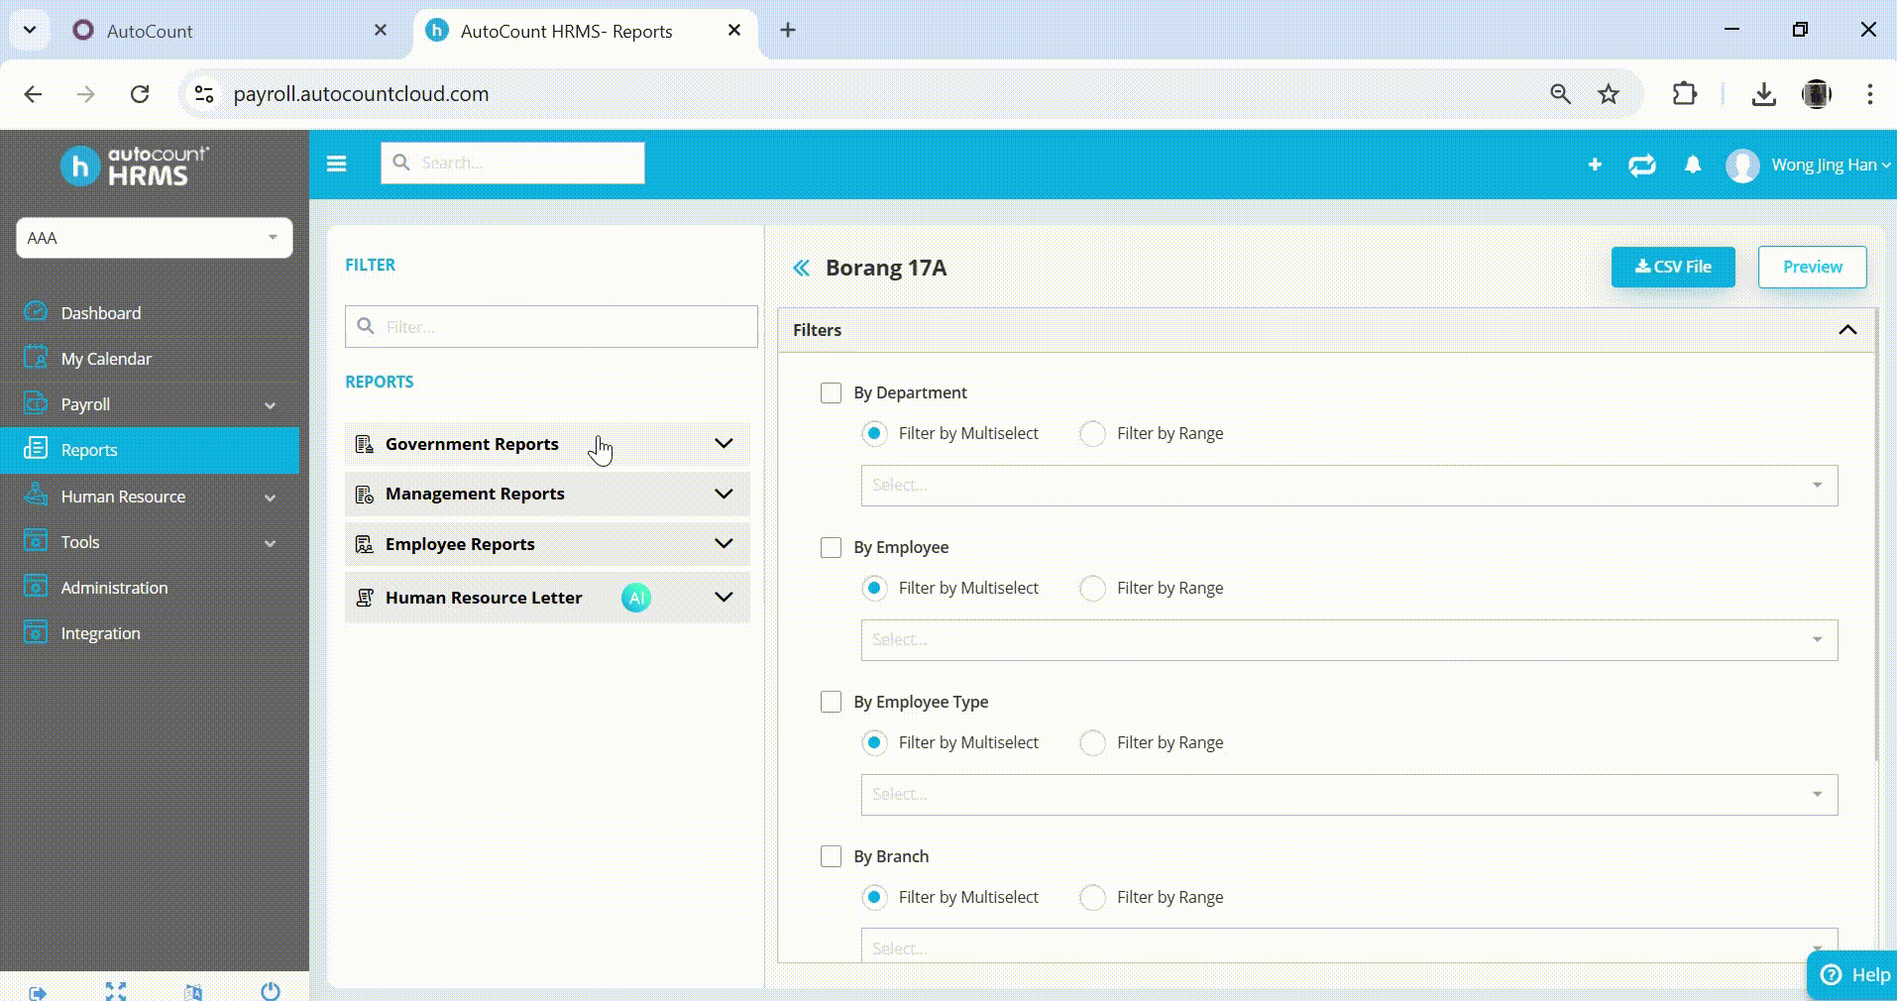Click the power icon at sidebar bottom

[x=271, y=991]
